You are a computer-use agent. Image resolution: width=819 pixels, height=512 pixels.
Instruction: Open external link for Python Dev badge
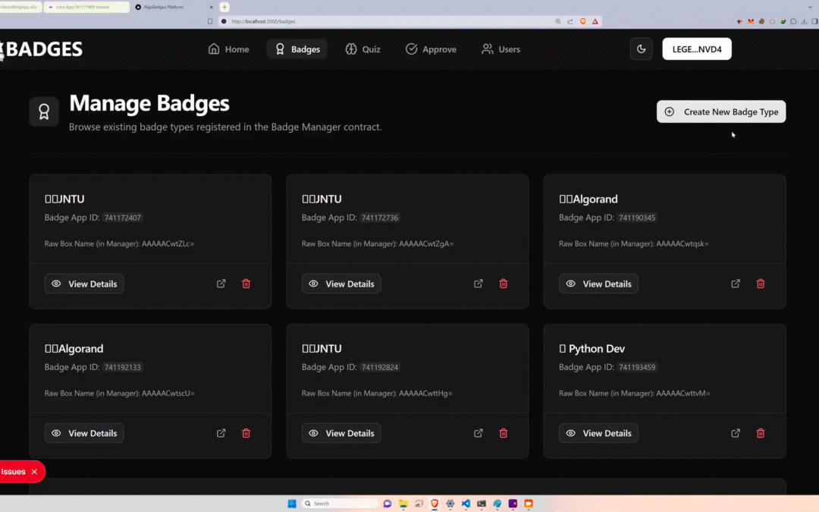click(735, 433)
